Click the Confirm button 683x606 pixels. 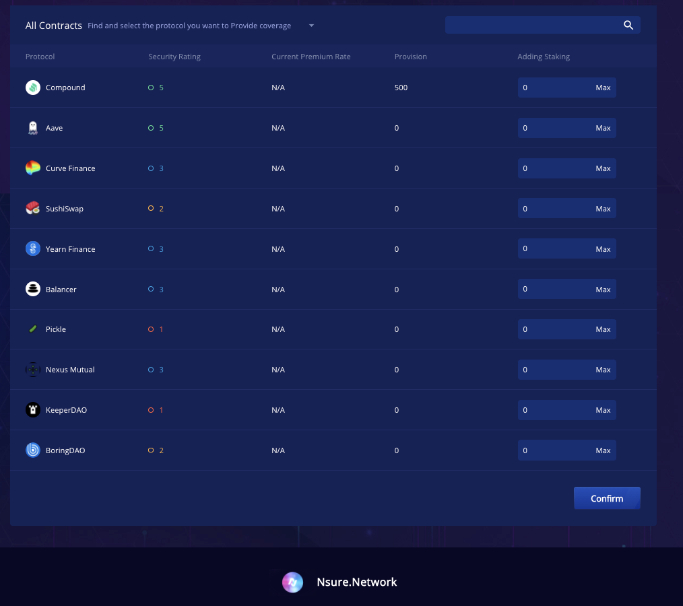point(607,498)
